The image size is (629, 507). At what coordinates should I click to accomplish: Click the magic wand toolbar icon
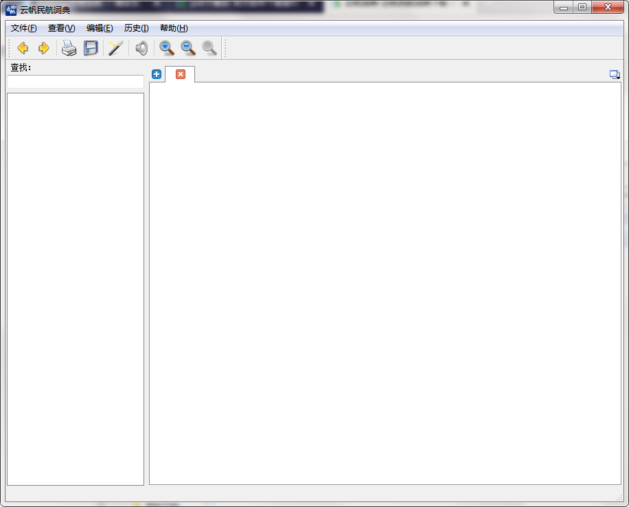(x=115, y=48)
